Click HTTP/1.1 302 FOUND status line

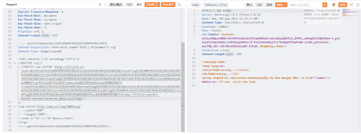[216, 11]
